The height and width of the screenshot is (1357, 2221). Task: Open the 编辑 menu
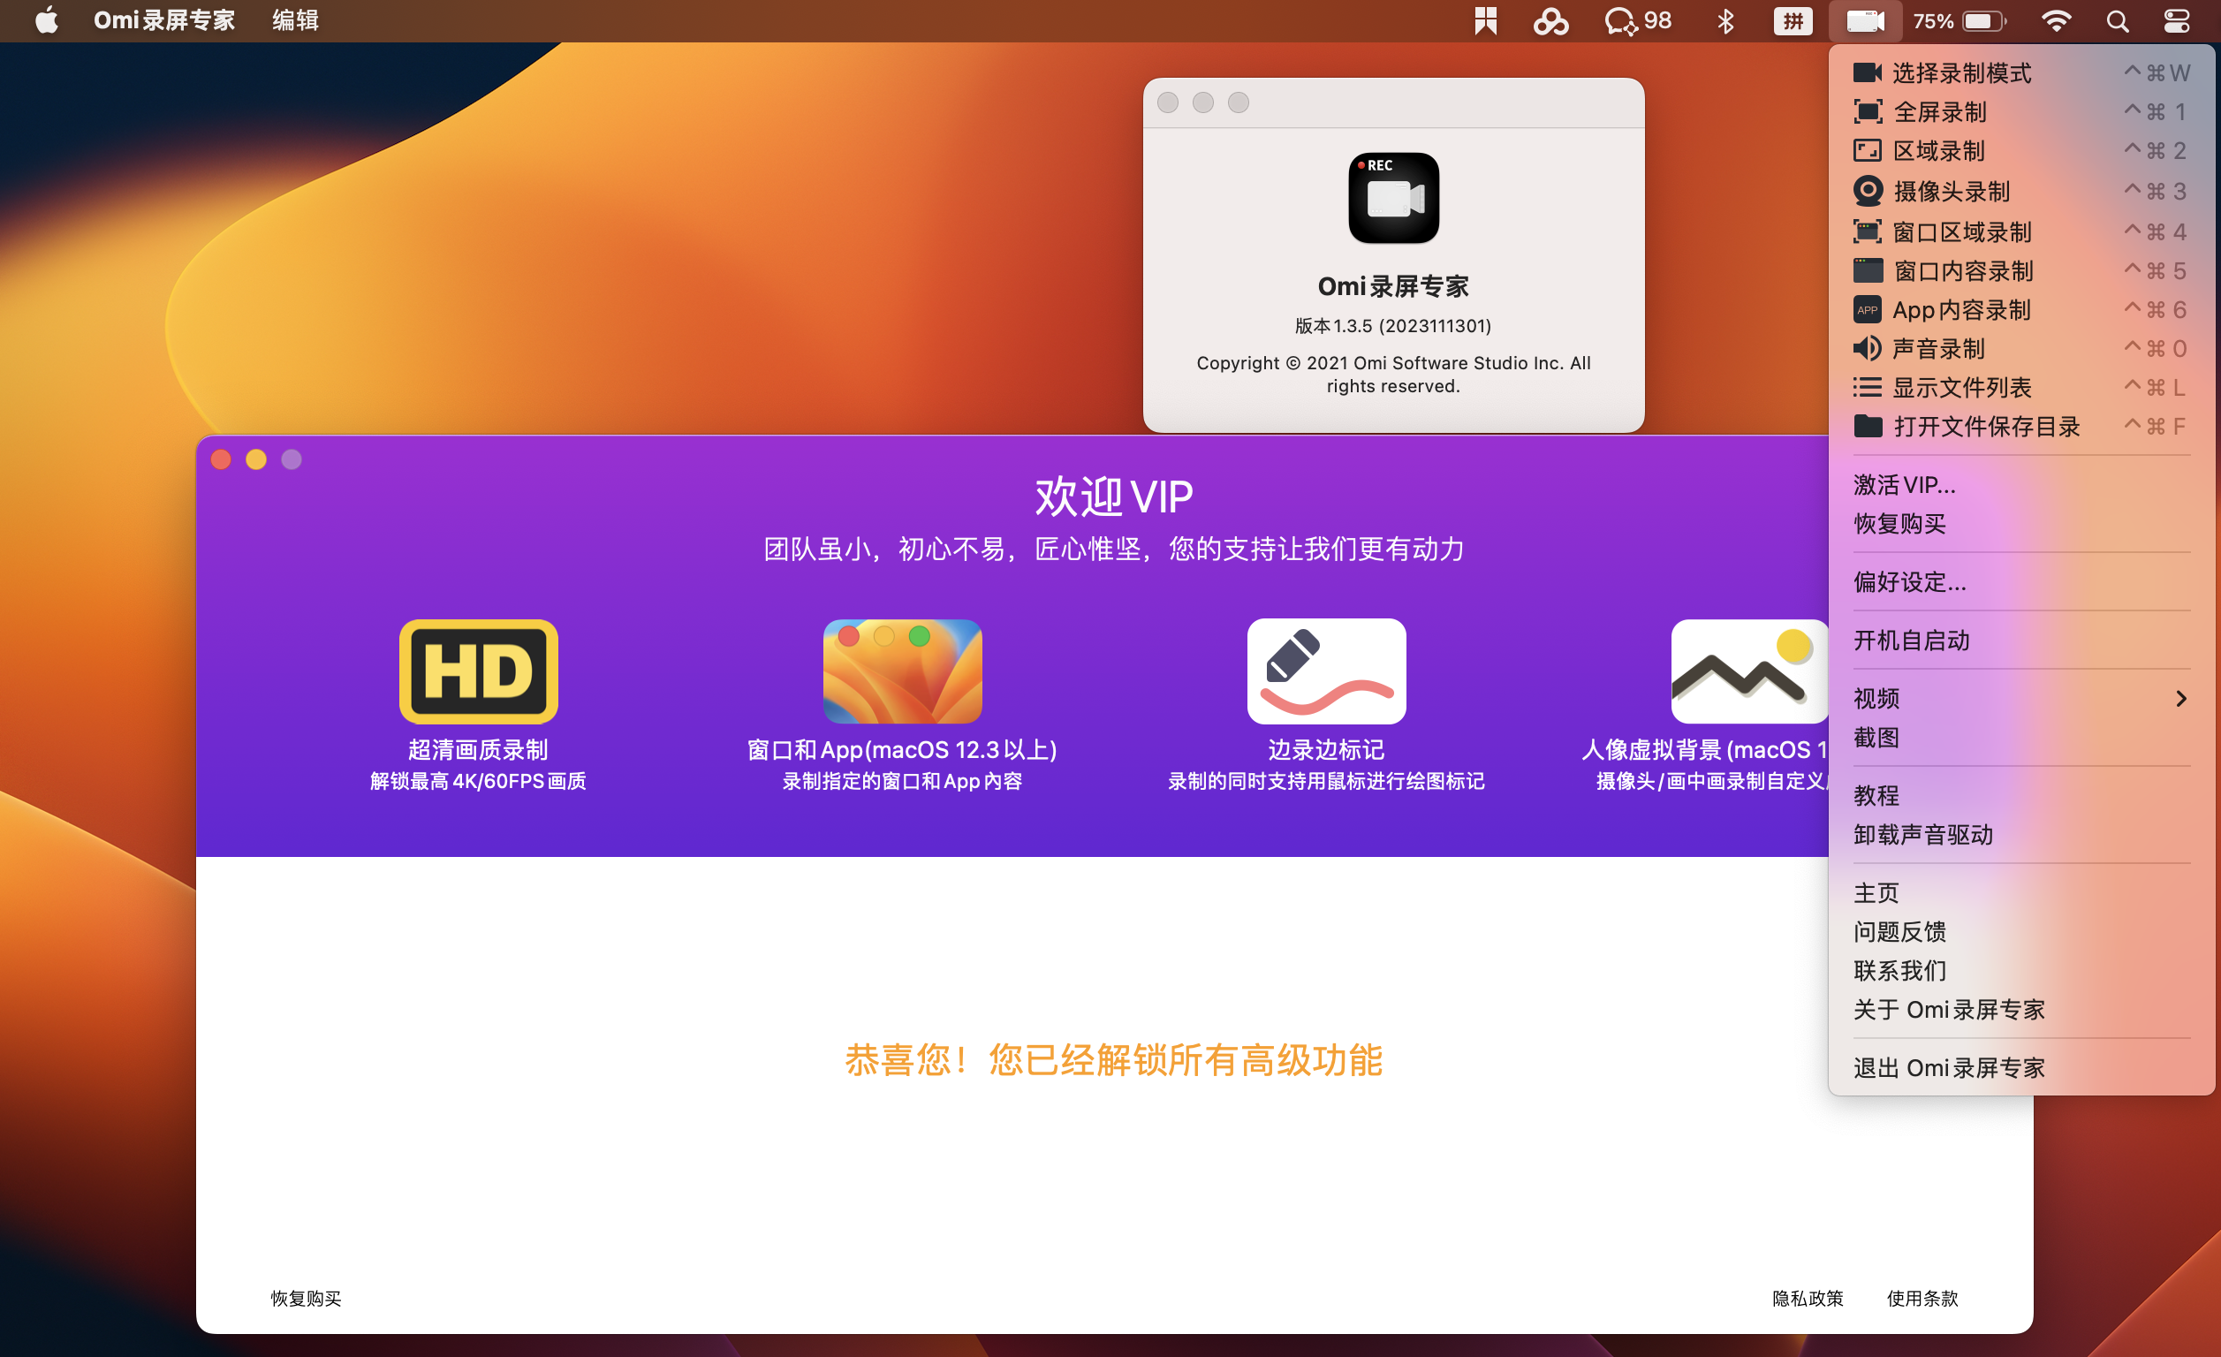[296, 19]
